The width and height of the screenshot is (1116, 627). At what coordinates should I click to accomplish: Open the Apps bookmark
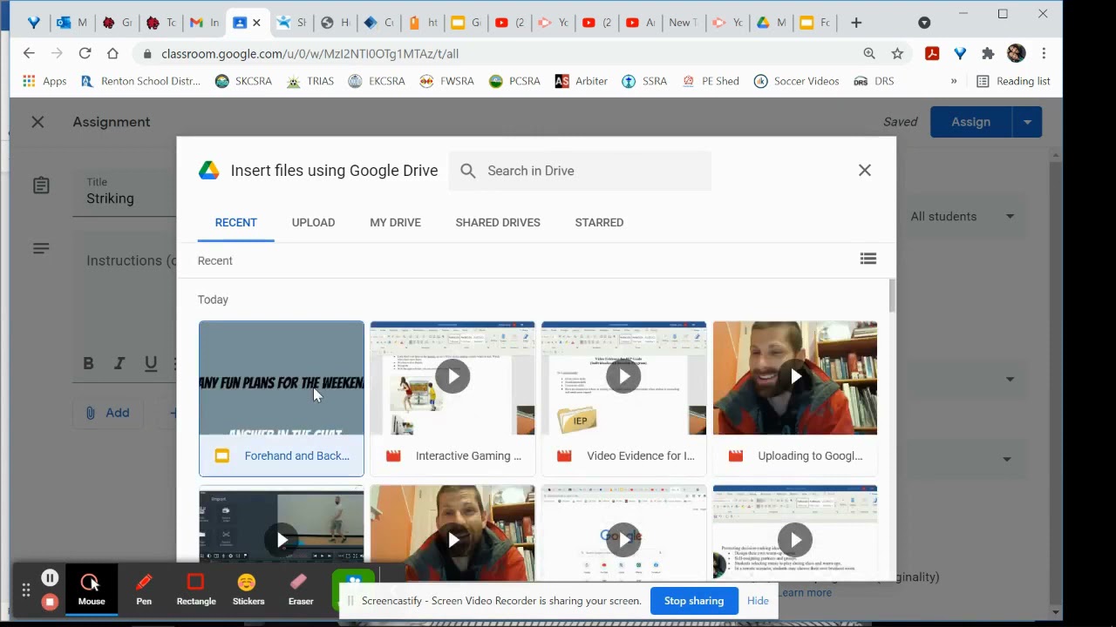click(x=44, y=81)
